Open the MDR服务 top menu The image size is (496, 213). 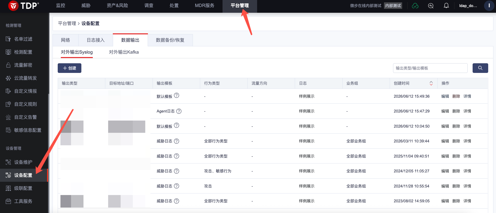[x=205, y=5]
